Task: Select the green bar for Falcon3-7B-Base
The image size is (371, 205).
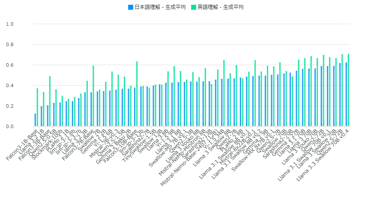Action: [93, 96]
